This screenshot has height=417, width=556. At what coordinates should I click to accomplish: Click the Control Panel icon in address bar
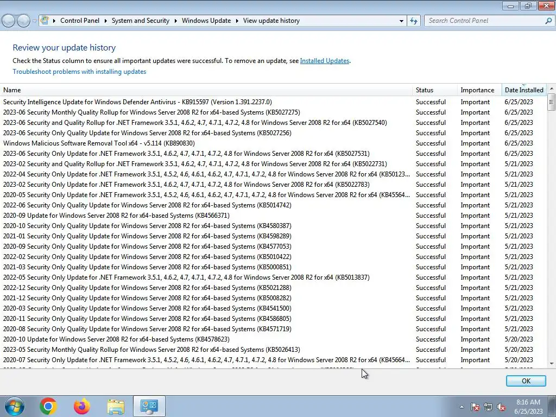[45, 21]
